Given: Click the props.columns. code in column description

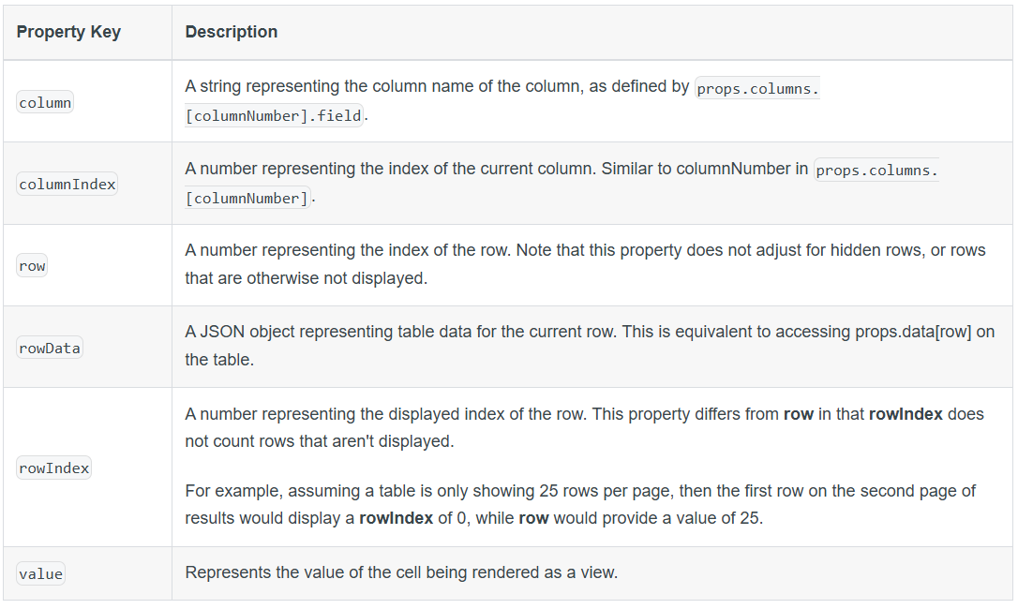Looking at the screenshot, I should [757, 88].
